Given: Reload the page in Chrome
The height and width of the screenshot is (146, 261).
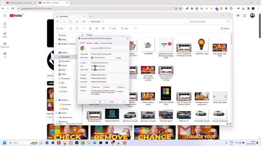Looking at the screenshot, I should (x=13, y=9).
